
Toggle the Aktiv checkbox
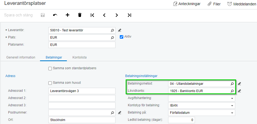121,37
